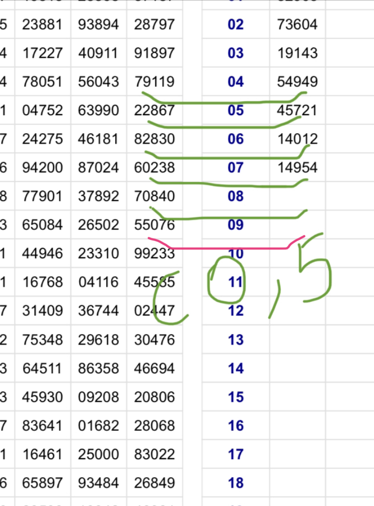The height and width of the screenshot is (506, 374).
Task: Select the cell with value 56043
Action: click(98, 82)
